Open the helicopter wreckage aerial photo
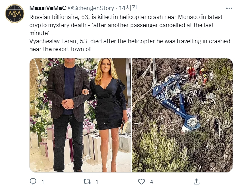Screen dimensions: 239x193 tap(182, 115)
